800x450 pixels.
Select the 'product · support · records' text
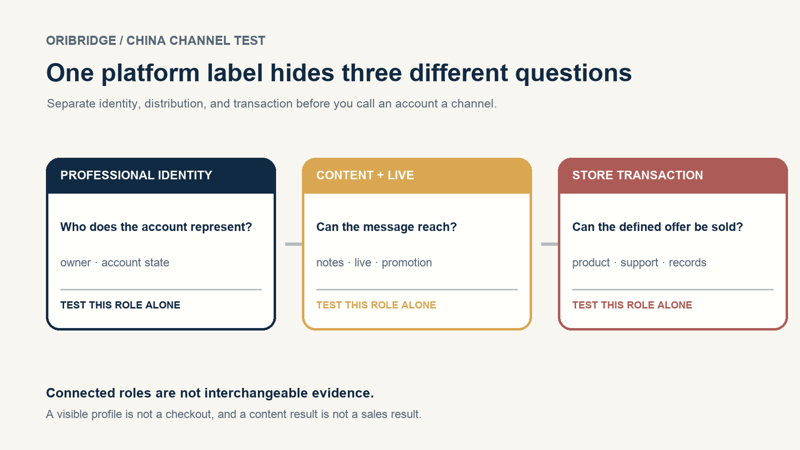click(639, 262)
